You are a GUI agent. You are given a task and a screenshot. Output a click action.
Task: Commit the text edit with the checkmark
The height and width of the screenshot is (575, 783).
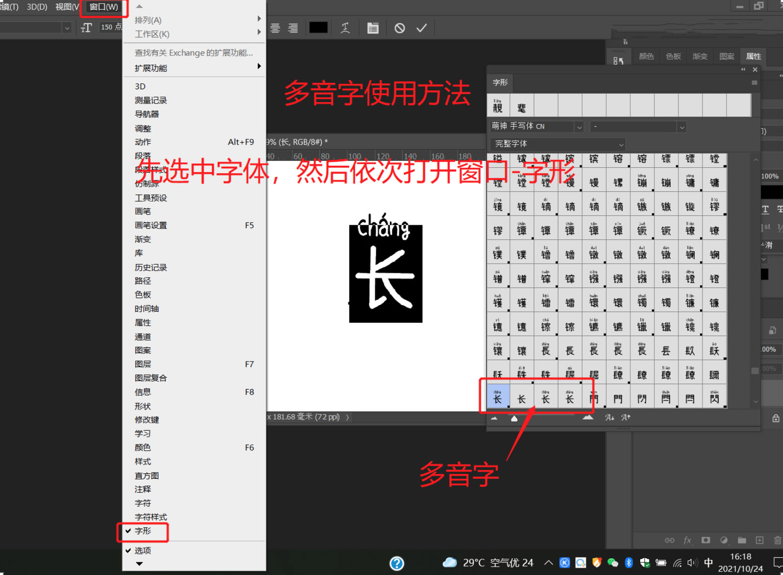coord(421,28)
